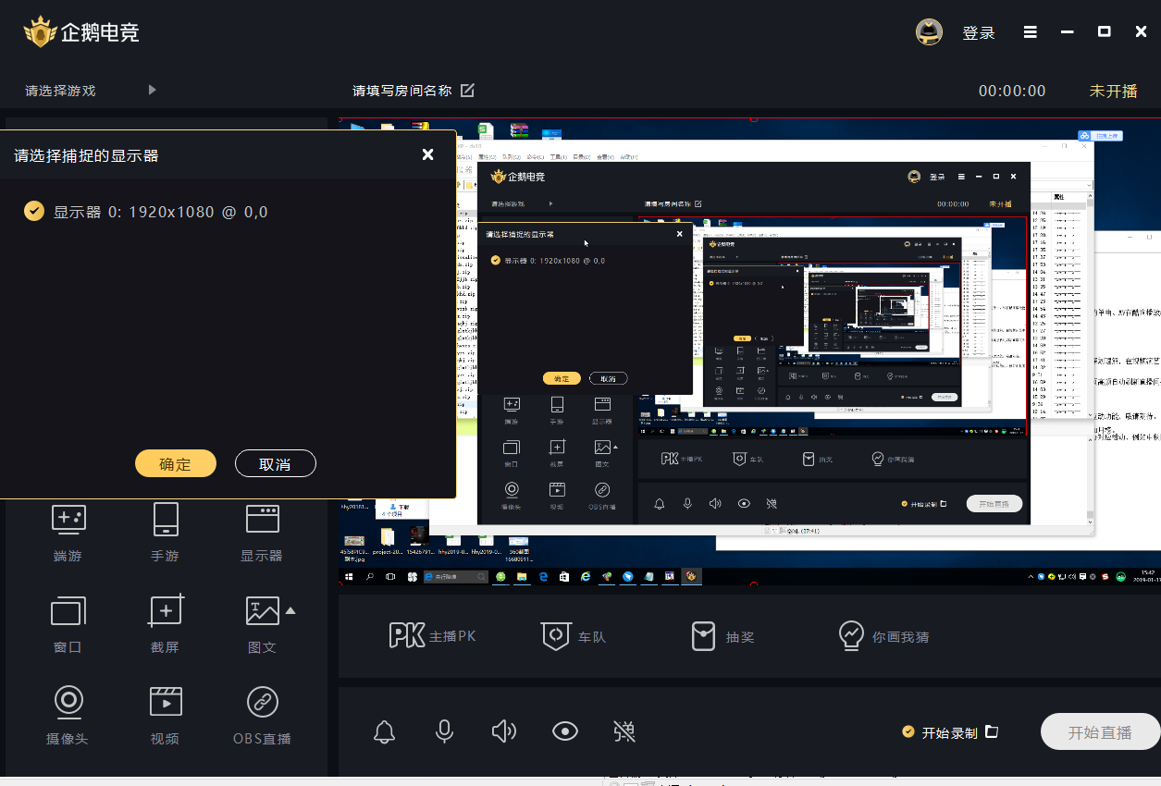Add a 视频 video source
This screenshot has height=786, width=1161.
point(166,702)
